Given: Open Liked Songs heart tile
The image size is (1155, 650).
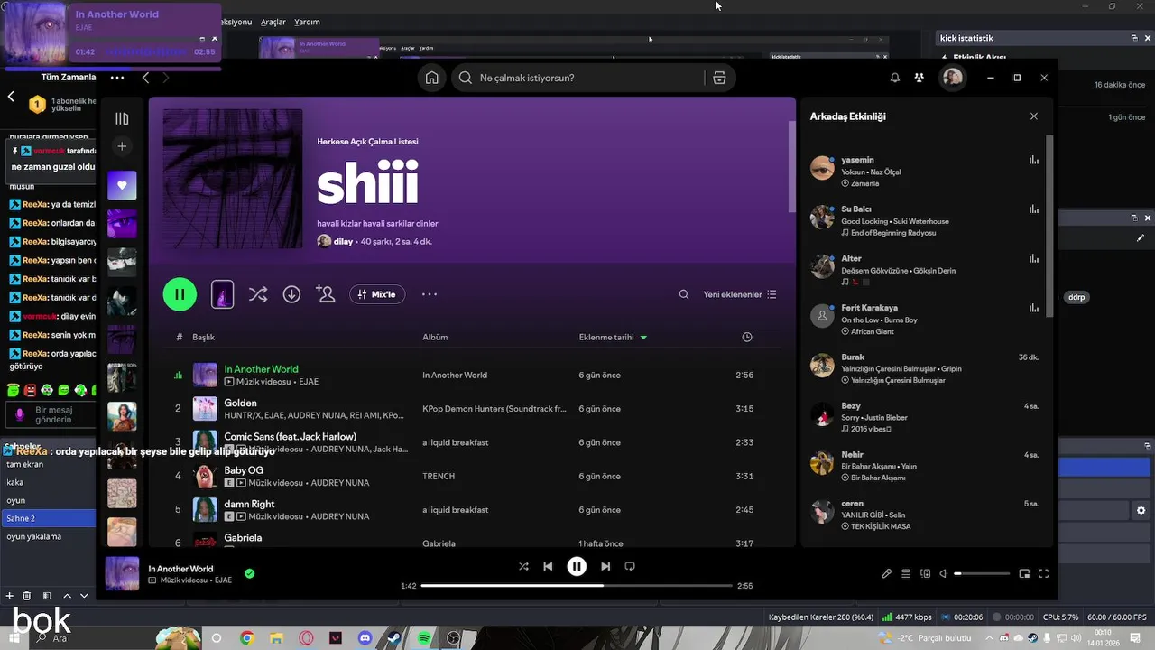Looking at the screenshot, I should tap(122, 185).
